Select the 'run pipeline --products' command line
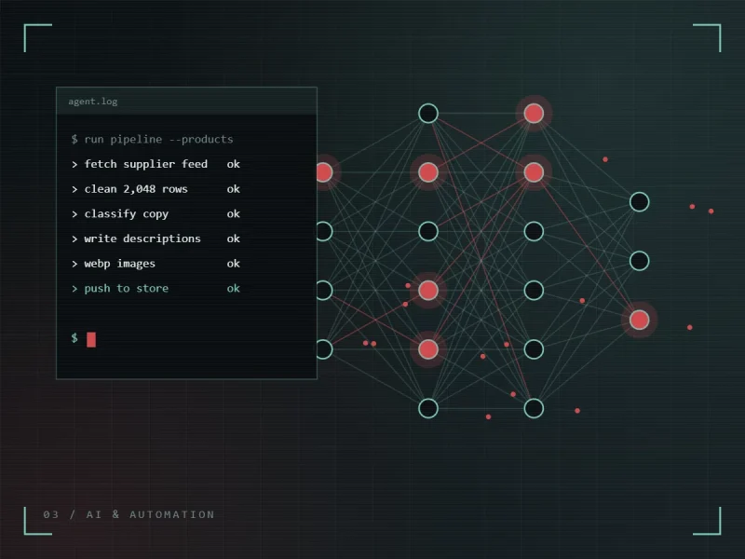This screenshot has width=745, height=559. click(152, 139)
